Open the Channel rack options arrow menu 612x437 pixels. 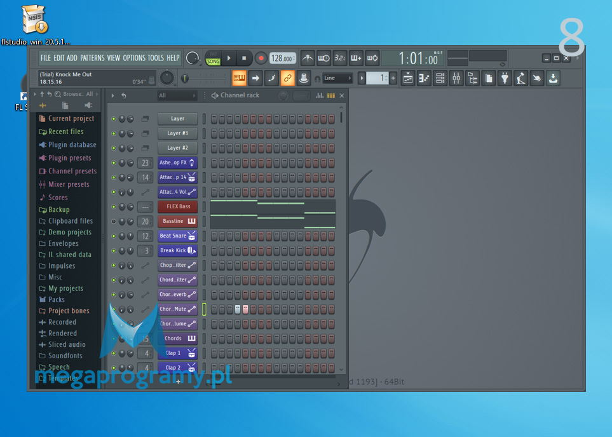(112, 95)
